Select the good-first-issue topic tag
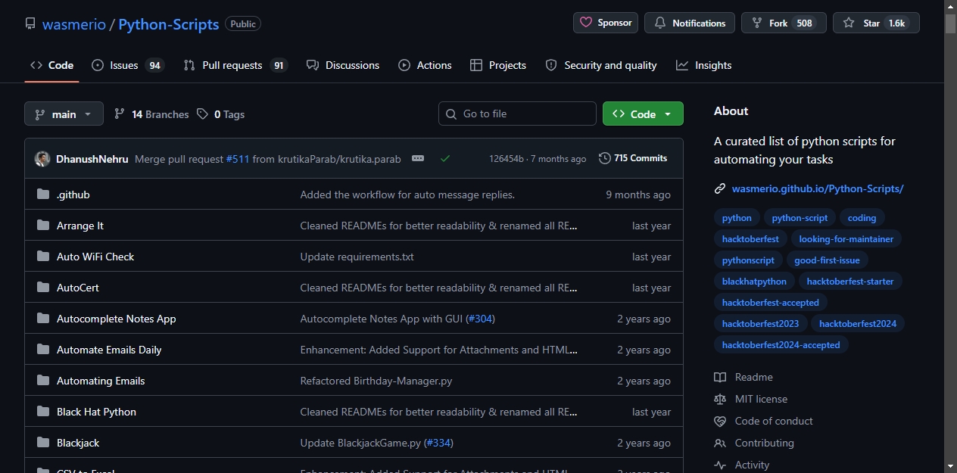This screenshot has width=957, height=473. click(x=827, y=260)
